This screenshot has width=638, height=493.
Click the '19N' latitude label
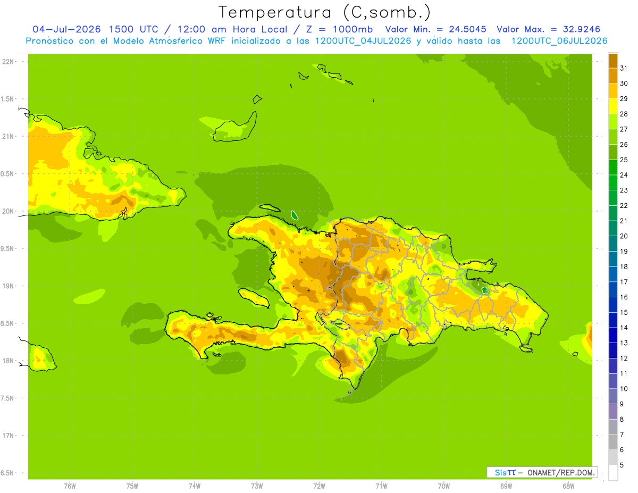pos(8,286)
